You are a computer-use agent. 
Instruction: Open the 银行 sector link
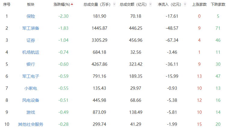(31, 64)
